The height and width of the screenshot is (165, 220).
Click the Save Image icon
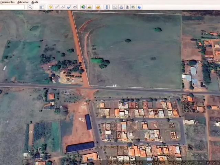click(127, 7)
